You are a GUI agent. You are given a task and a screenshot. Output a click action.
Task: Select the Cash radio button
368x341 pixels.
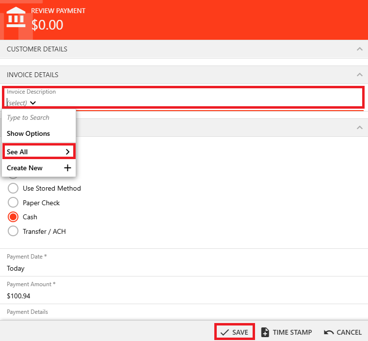point(13,217)
